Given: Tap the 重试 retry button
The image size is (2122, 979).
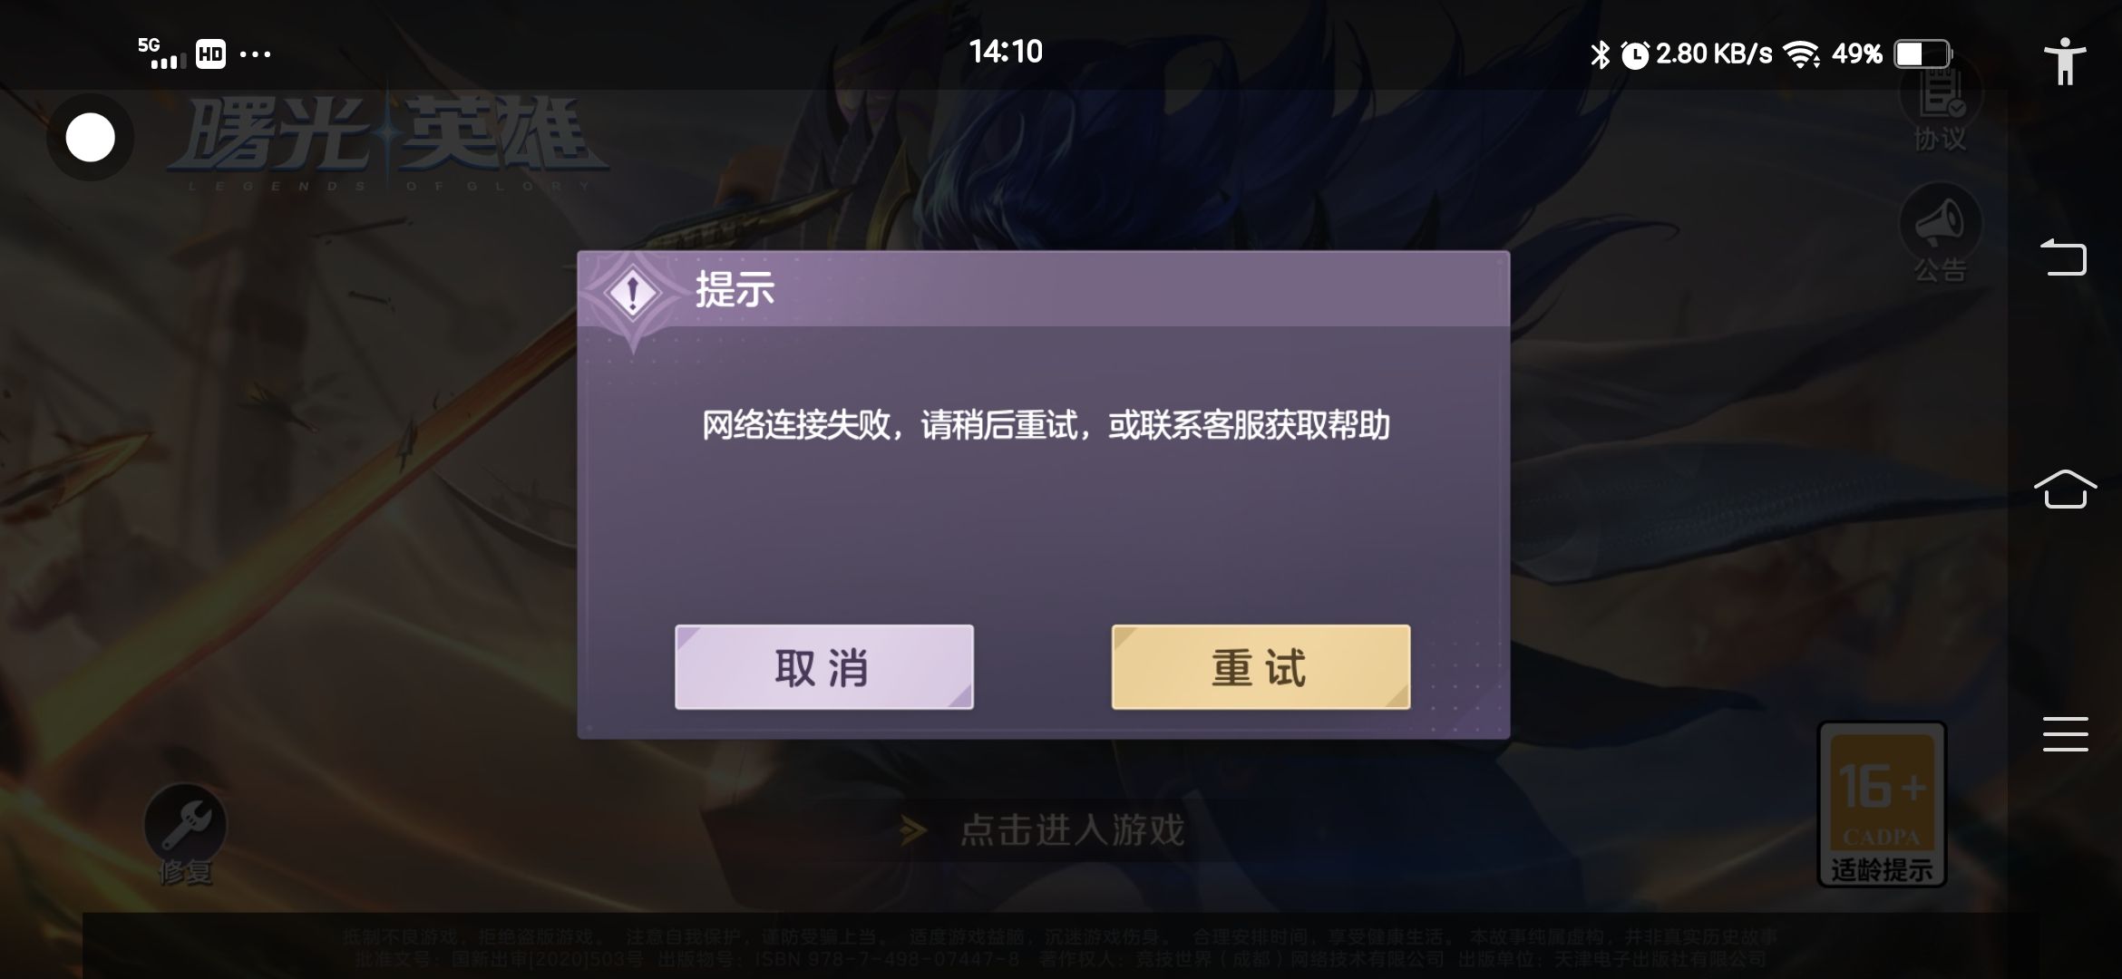Looking at the screenshot, I should [1261, 667].
